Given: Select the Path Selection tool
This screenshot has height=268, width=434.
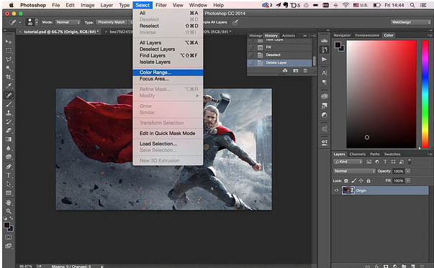Looking at the screenshot, I should (9, 184).
